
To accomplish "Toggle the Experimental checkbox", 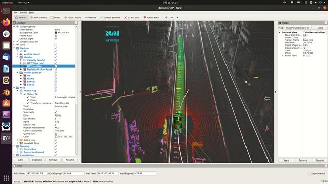I will (x=309, y=174).
